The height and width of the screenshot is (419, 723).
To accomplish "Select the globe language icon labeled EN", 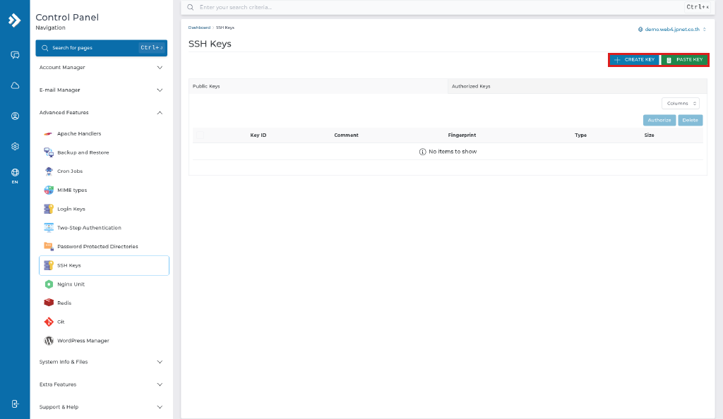I will coord(15,176).
